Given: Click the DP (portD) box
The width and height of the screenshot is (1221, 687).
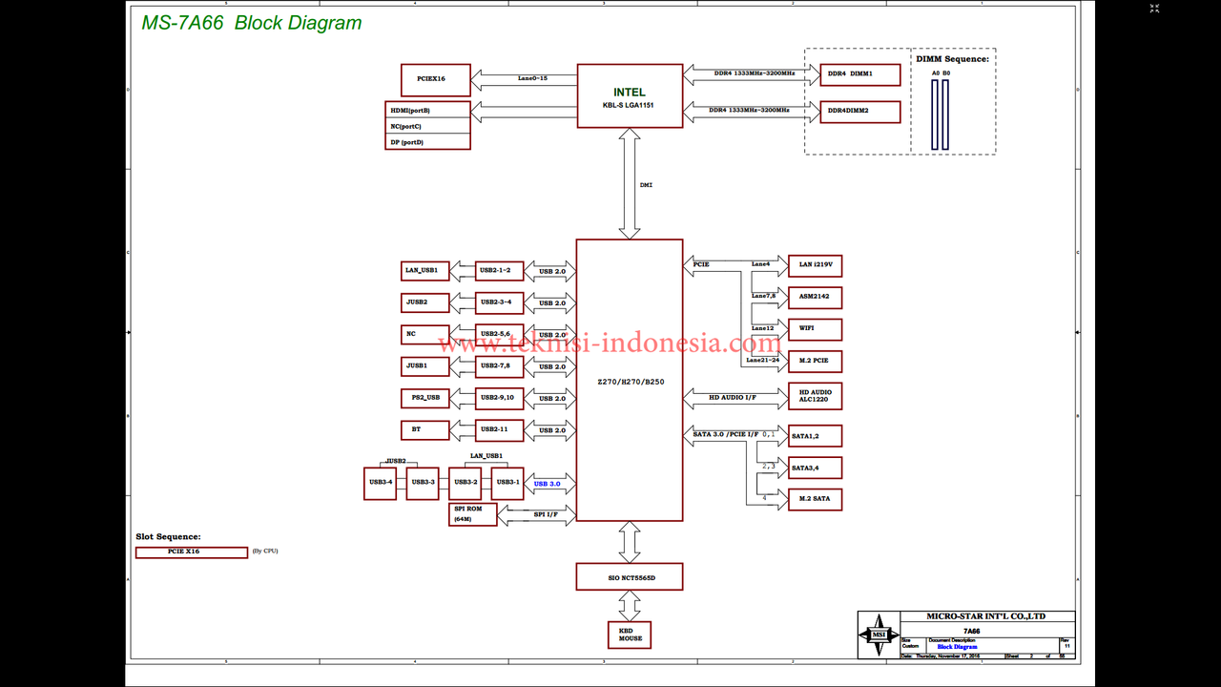Looking at the screenshot, I should coord(427,142).
